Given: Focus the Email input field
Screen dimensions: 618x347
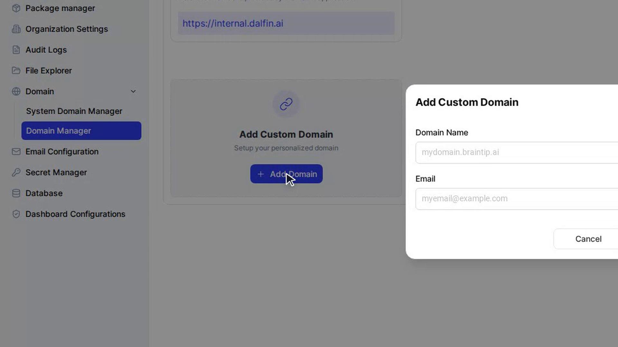Looking at the screenshot, I should tap(517, 199).
